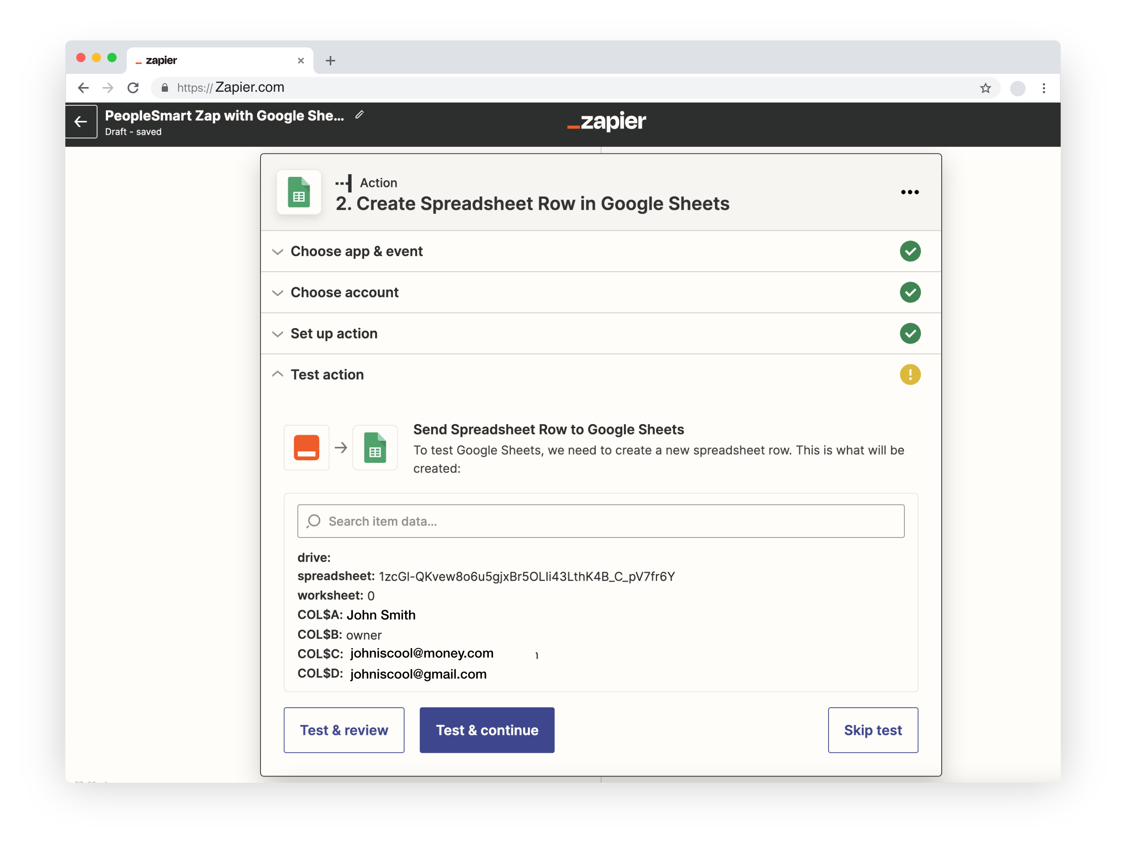This screenshot has height=848, width=1126.
Task: Click COL$B value owner
Action: [364, 635]
